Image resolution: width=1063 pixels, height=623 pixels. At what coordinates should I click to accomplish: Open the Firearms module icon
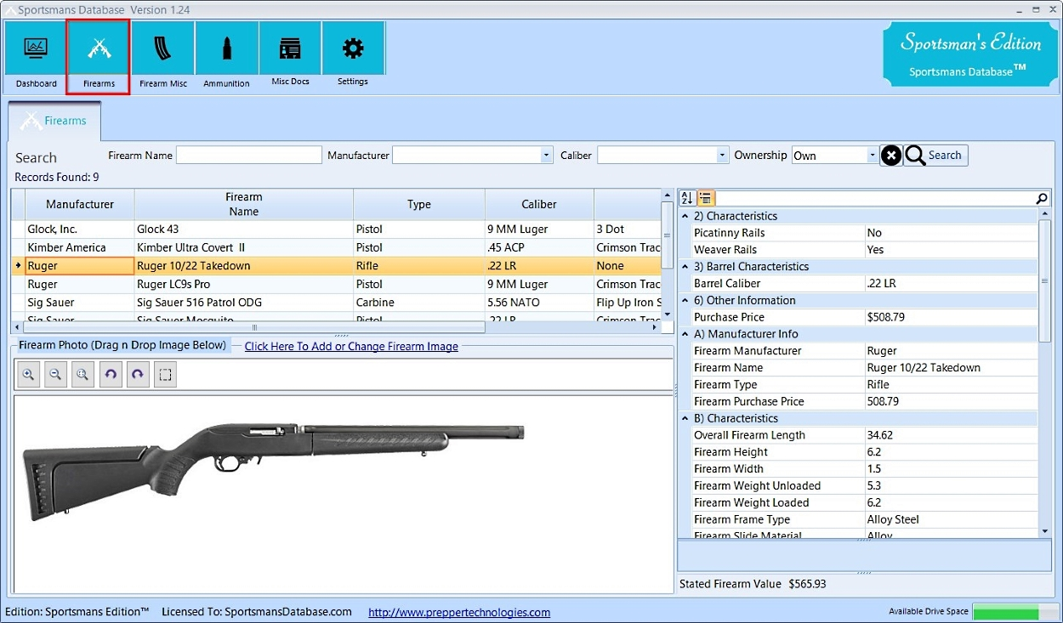pos(99,56)
